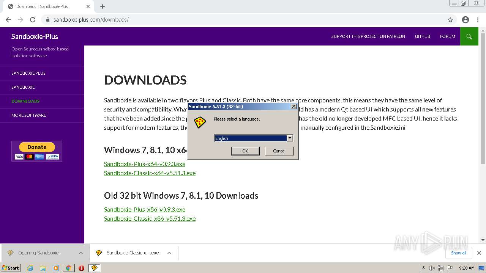
Task: Open the Chrome profile avatar
Action: click(465, 20)
